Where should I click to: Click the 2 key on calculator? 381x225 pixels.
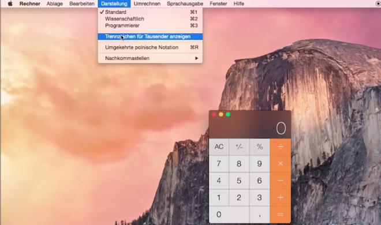click(x=239, y=197)
